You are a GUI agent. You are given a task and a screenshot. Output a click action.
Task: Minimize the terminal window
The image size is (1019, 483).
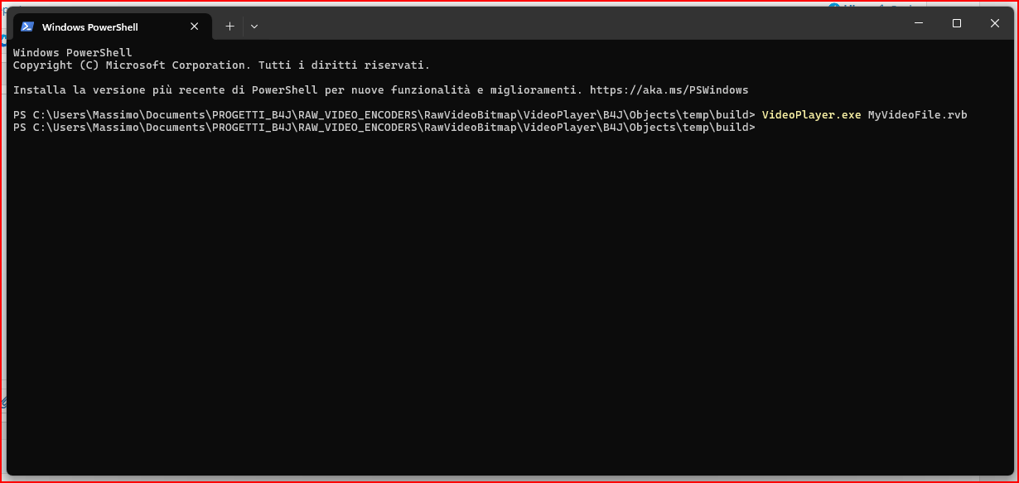pyautogui.click(x=919, y=23)
